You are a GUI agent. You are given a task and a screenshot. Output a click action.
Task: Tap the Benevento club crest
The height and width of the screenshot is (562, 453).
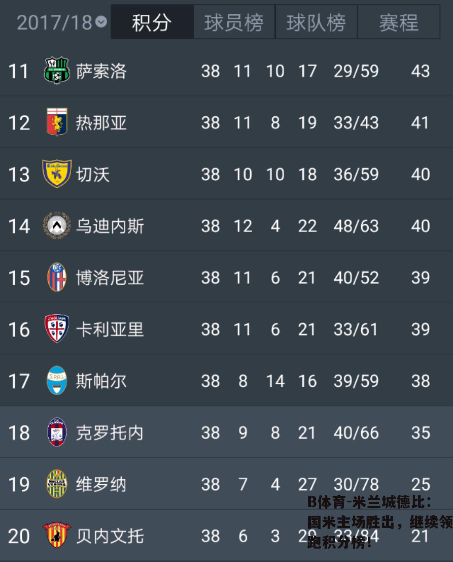point(57,536)
